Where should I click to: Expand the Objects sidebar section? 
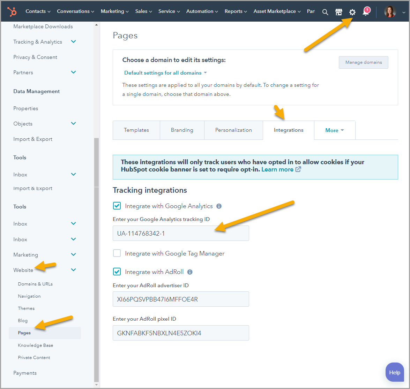point(74,123)
